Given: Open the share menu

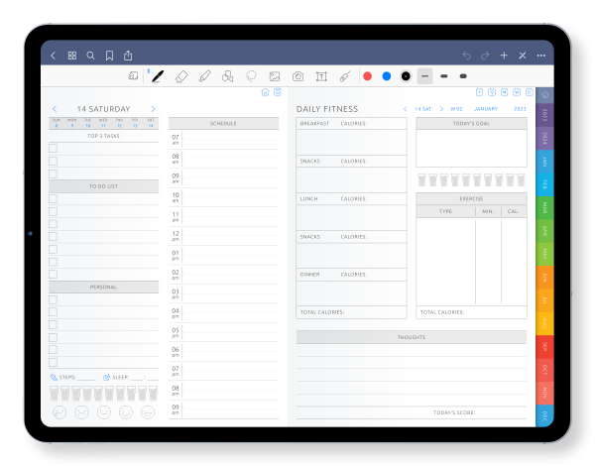Looking at the screenshot, I should (x=128, y=56).
